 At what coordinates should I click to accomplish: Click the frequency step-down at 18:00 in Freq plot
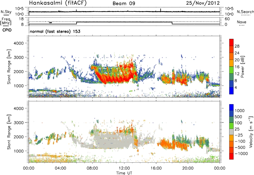pyautogui.click(x=172, y=23)
